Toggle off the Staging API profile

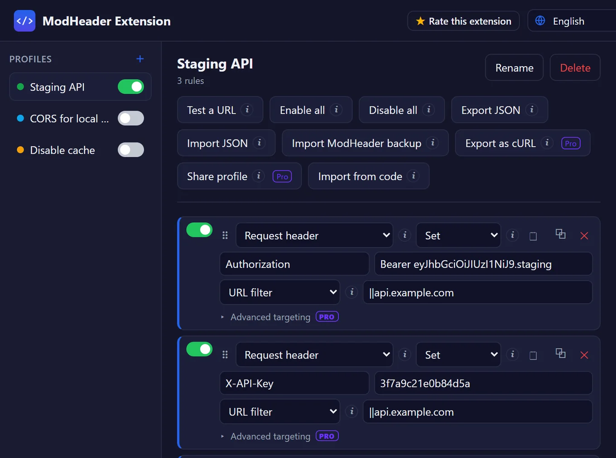click(131, 87)
